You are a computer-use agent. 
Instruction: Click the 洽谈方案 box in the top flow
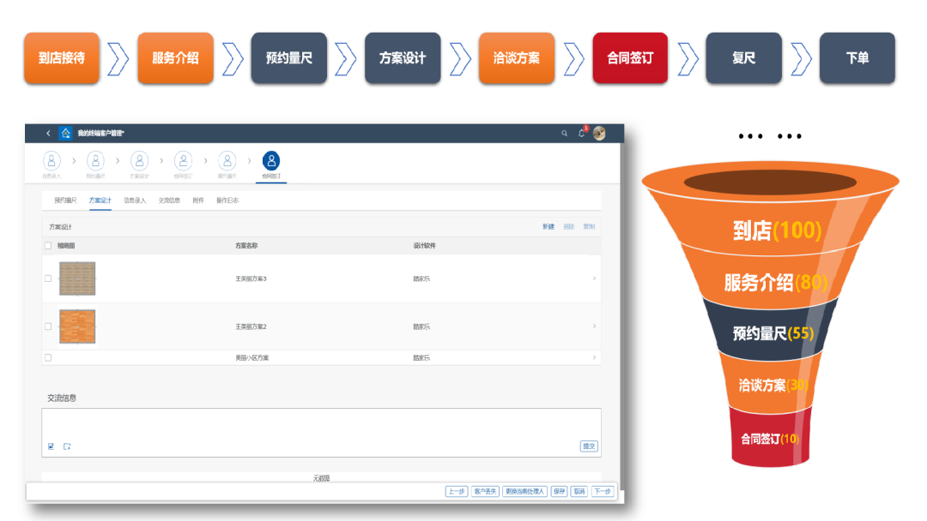[517, 57]
